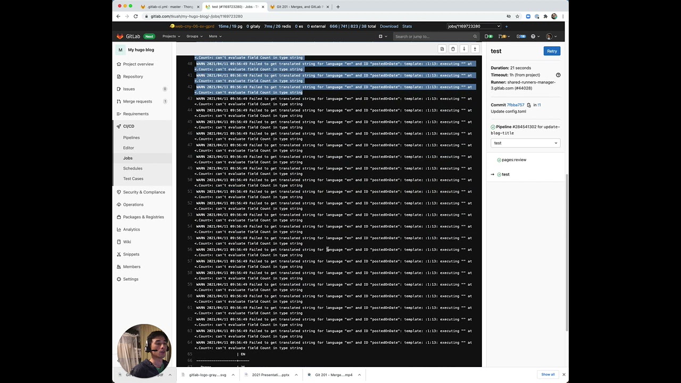
Task: Erase the job log with trash icon
Action: point(453,49)
